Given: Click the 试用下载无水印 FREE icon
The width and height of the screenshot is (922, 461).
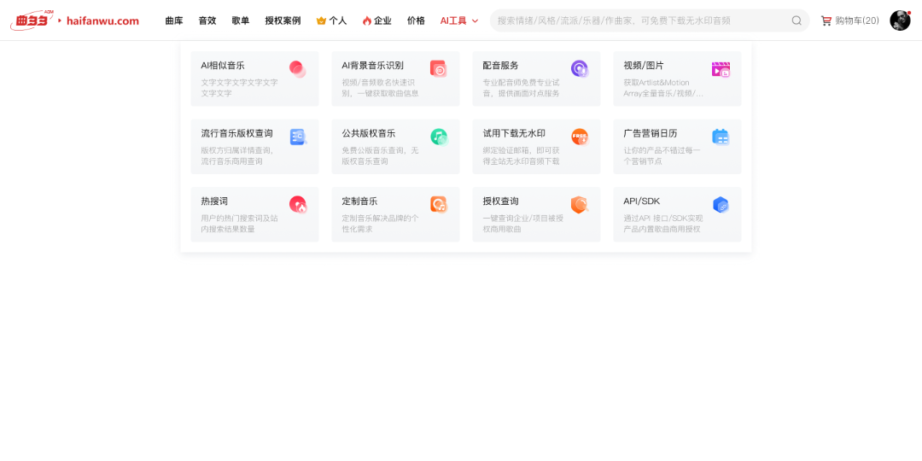Looking at the screenshot, I should click(x=579, y=137).
